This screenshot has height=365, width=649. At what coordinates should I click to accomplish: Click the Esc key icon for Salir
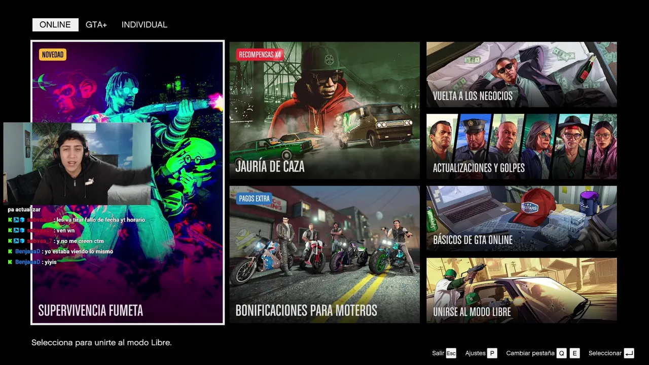point(451,353)
